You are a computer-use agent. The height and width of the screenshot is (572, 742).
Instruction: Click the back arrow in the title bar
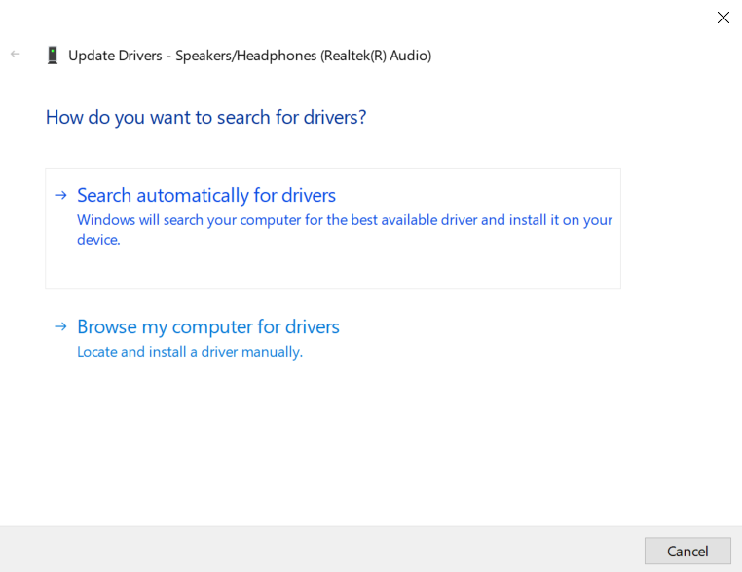pos(15,55)
